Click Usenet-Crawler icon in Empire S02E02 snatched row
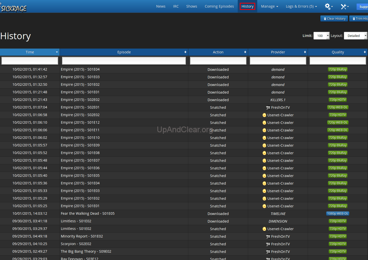368x260 pixels. [264, 115]
